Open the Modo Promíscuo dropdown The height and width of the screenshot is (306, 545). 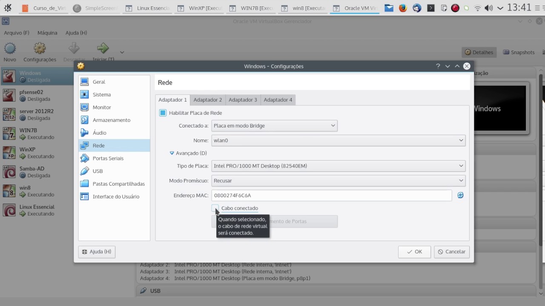(338, 181)
